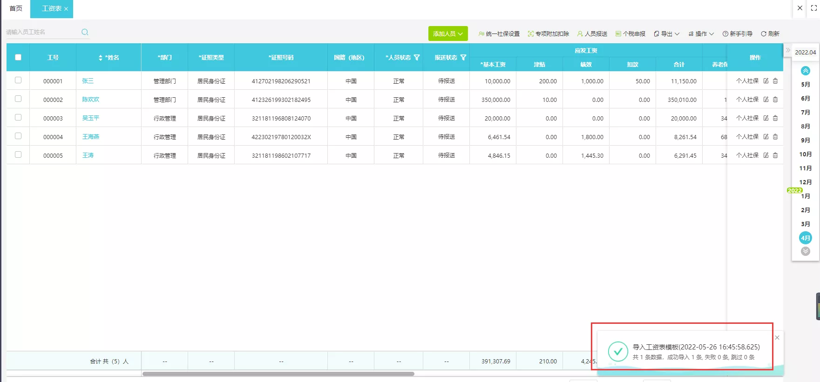Close the 工资表 tab
Viewport: 820px width, 382px height.
[66, 9]
